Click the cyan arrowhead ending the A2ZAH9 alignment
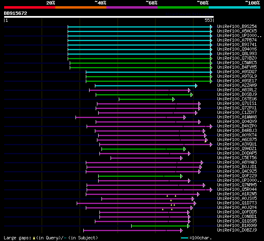The image size is (264, 241). (x=196, y=86)
